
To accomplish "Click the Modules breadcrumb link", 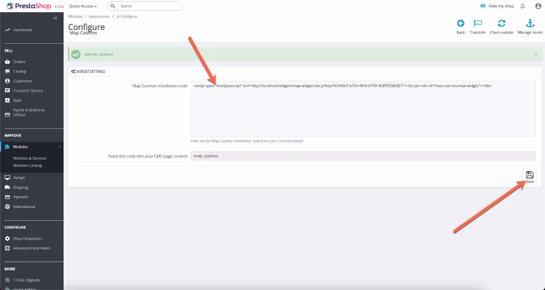I will [x=75, y=17].
